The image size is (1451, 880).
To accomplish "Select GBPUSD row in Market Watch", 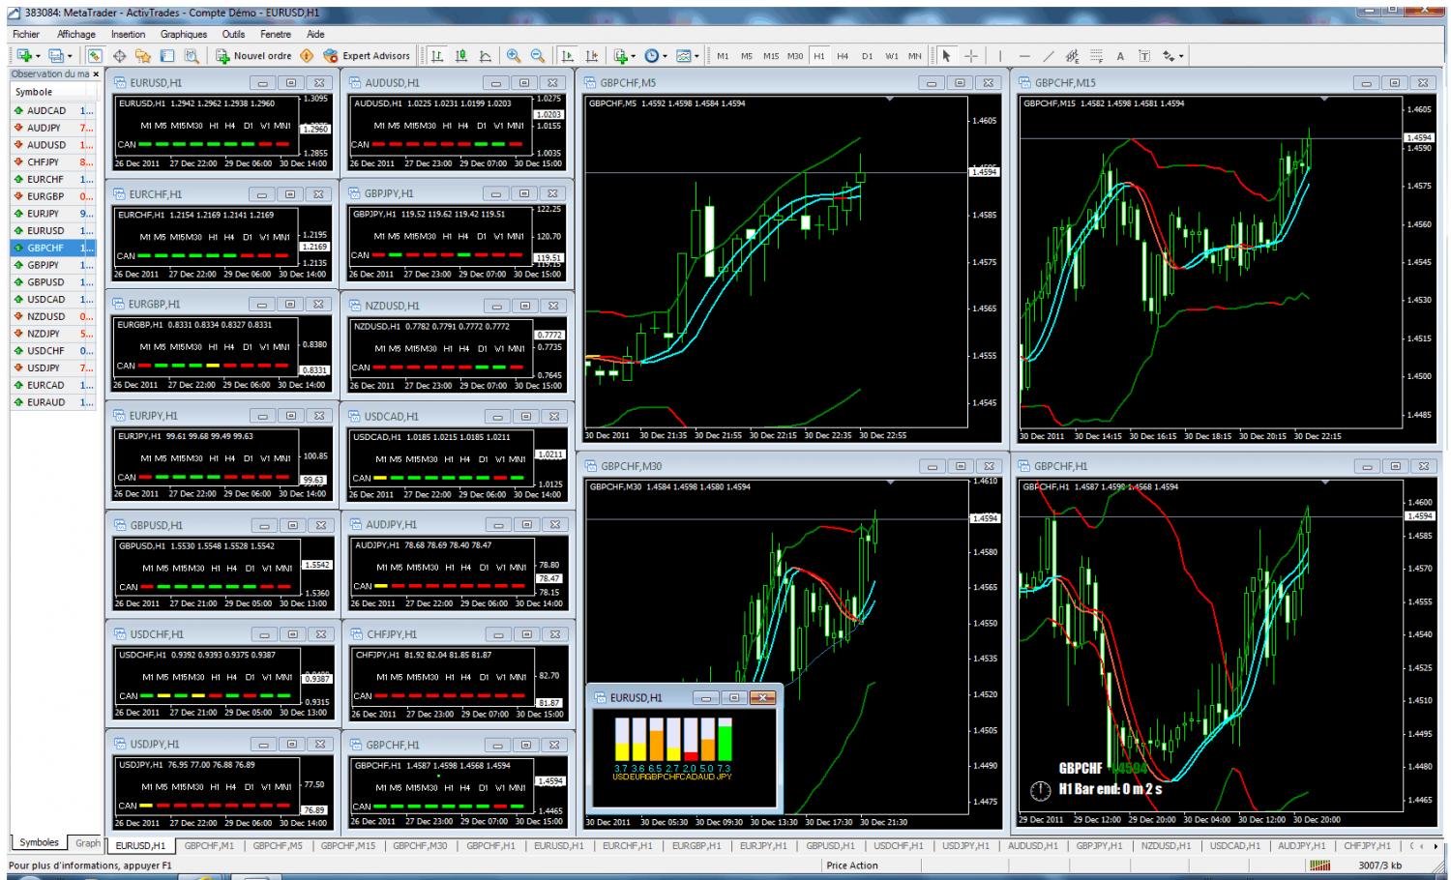I will tap(53, 282).
